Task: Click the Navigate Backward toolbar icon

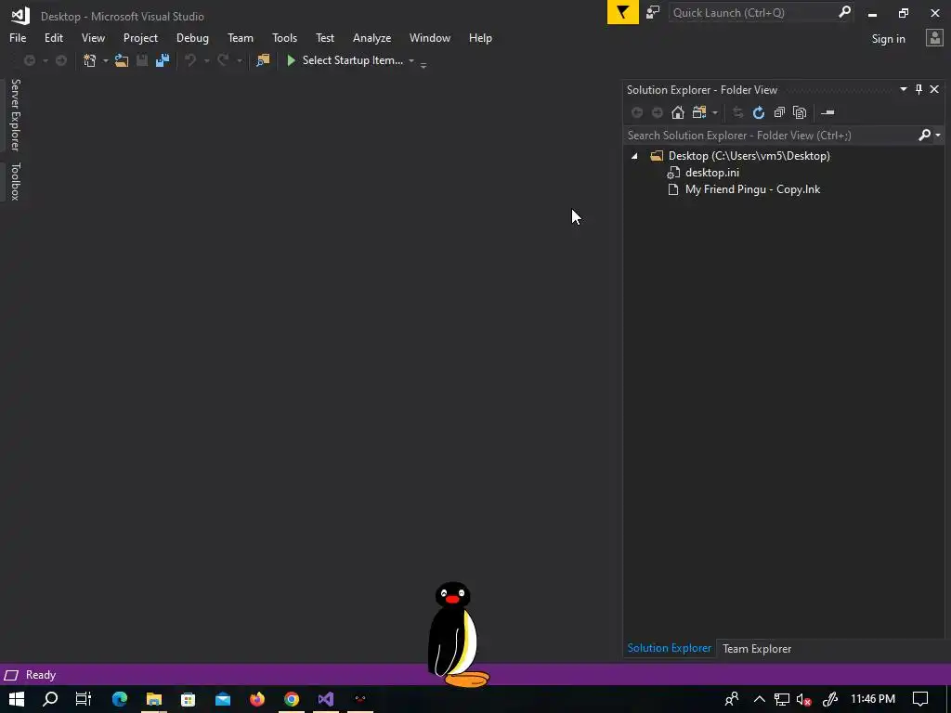Action: coord(29,60)
